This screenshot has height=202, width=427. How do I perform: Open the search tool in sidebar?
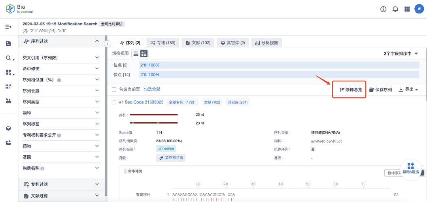[8, 58]
